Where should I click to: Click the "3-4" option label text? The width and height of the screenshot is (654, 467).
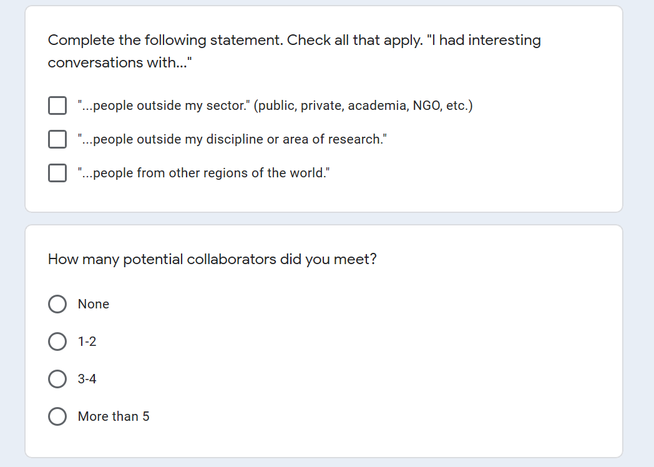tap(87, 379)
